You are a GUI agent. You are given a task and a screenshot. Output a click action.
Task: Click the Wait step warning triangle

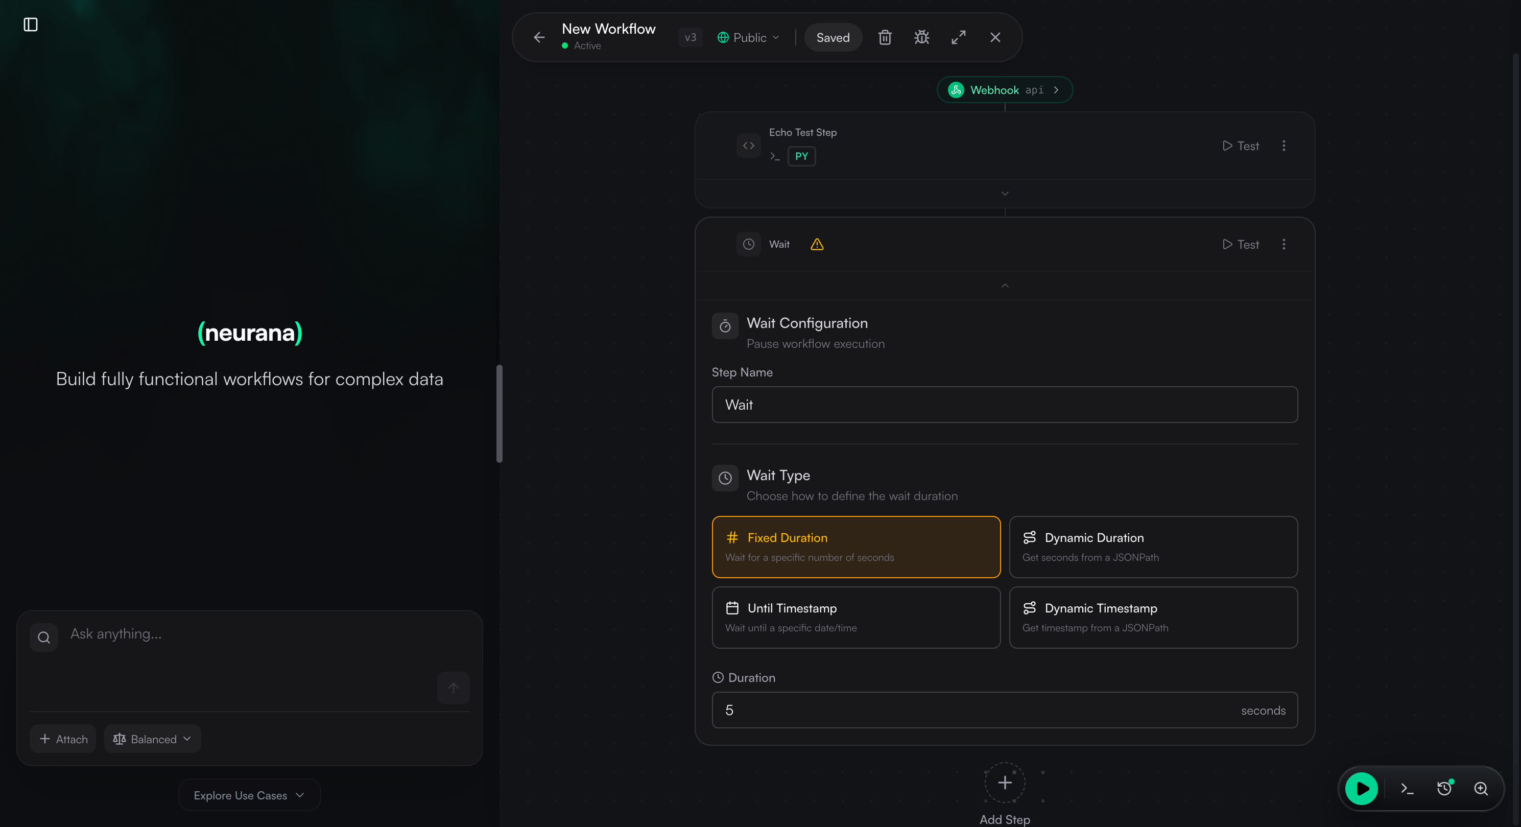[x=817, y=245]
